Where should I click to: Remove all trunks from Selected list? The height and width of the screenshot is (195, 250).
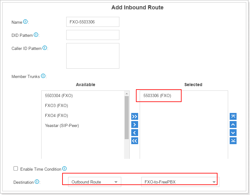click(x=135, y=141)
